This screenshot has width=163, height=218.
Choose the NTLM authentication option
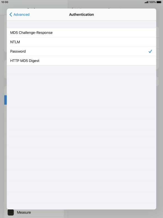[x=81, y=42]
